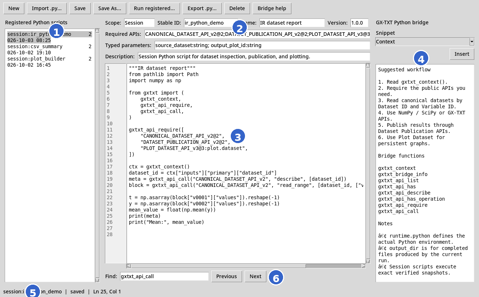Click the New button

tap(14, 8)
